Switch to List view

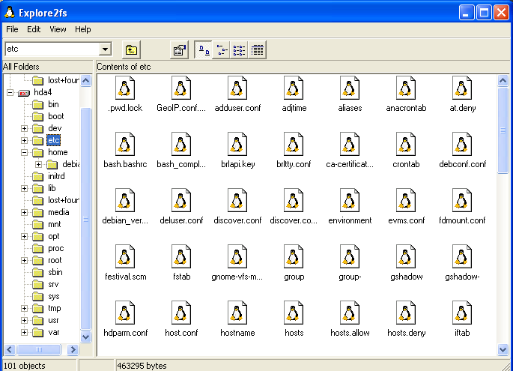pyautogui.click(x=239, y=50)
